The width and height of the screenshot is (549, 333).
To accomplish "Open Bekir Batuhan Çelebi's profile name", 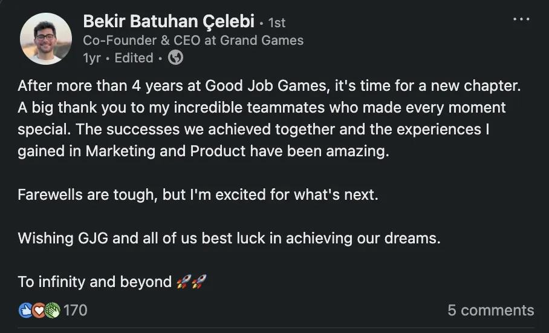I will click(x=167, y=22).
